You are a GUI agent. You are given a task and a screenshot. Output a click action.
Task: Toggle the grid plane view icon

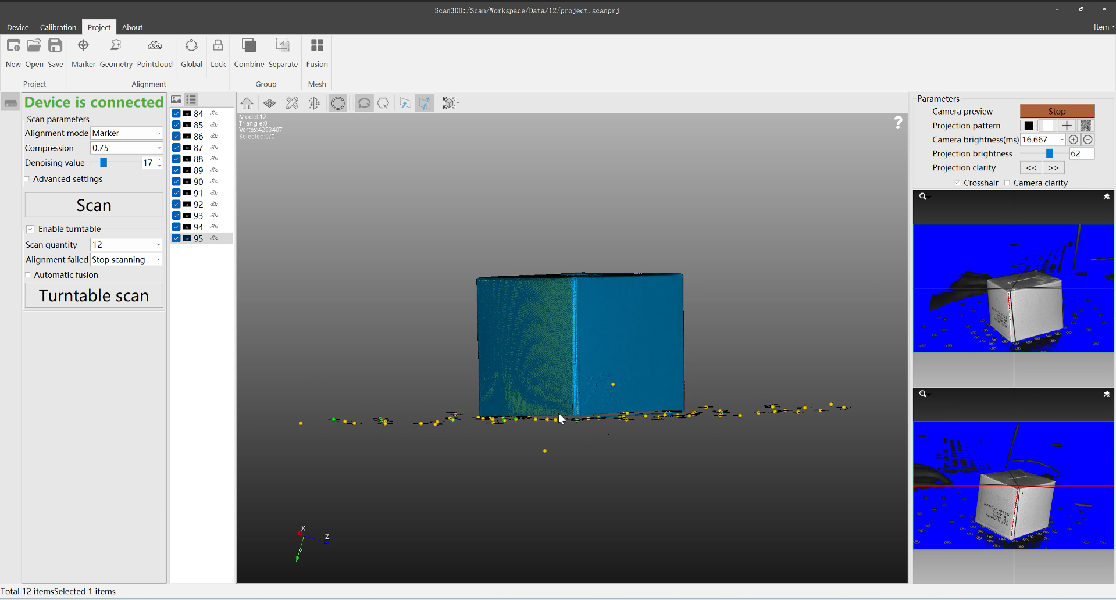click(269, 103)
